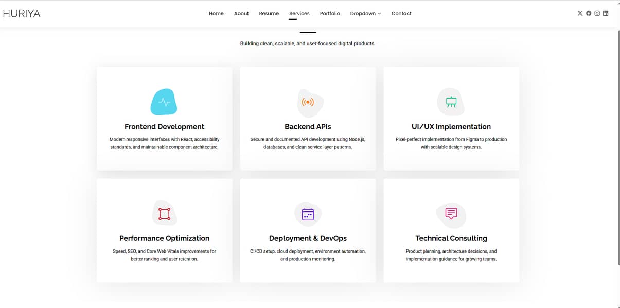
Task: Open the X social media profile
Action: [x=580, y=13]
